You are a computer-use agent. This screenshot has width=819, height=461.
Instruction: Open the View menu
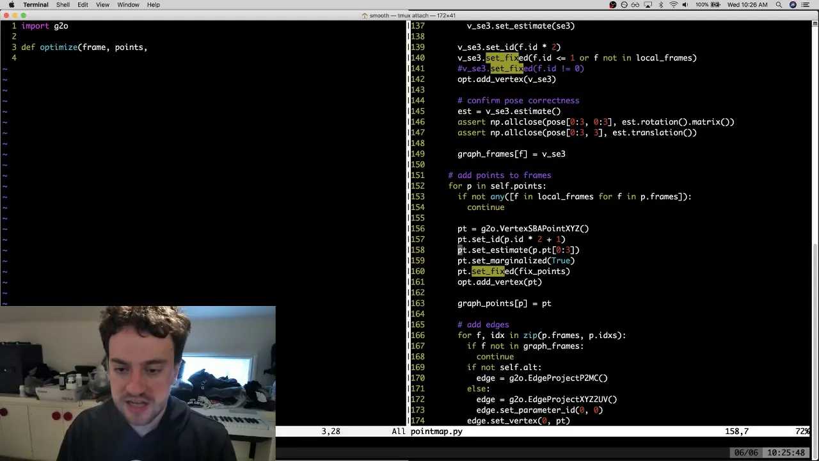pyautogui.click(x=102, y=4)
